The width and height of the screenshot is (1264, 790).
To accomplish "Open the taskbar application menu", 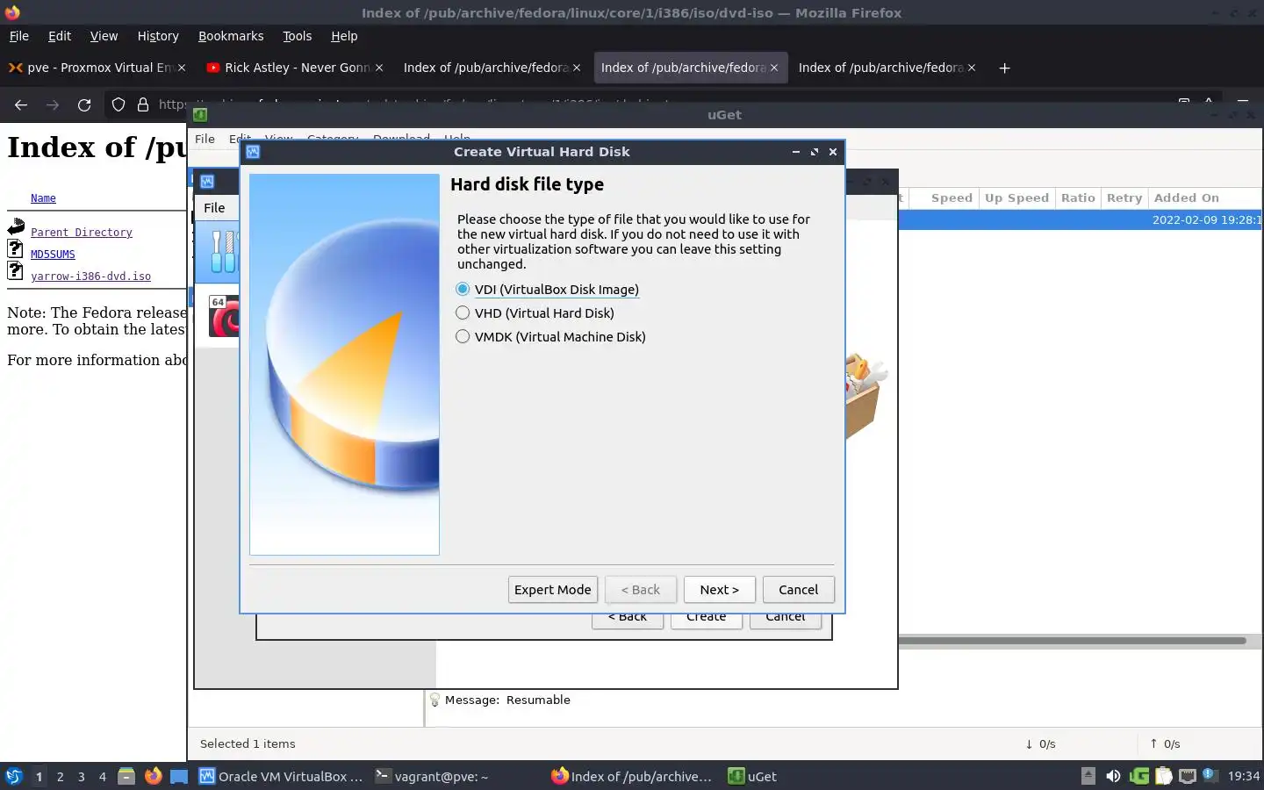I will pyautogui.click(x=14, y=776).
